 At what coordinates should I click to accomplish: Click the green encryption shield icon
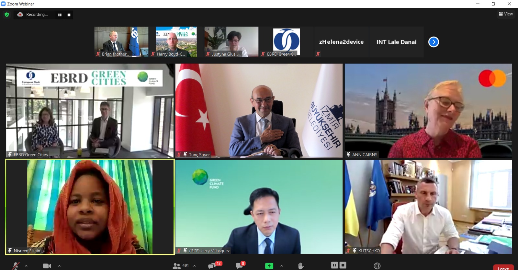(7, 15)
